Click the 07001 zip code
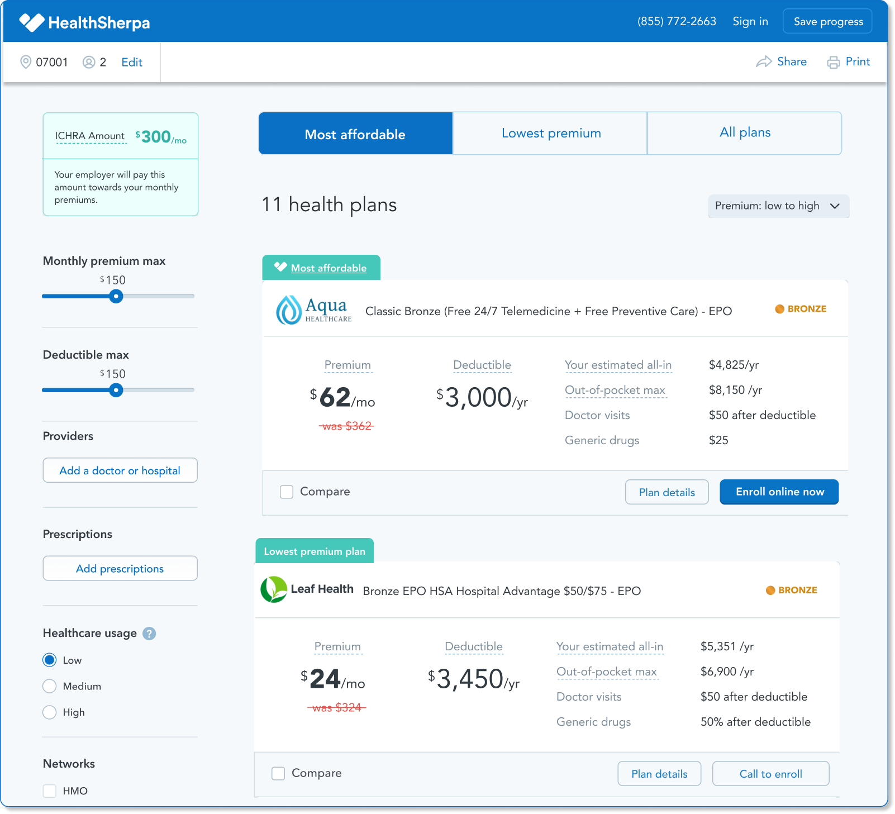Image resolution: width=895 pixels, height=814 pixels. [x=52, y=62]
